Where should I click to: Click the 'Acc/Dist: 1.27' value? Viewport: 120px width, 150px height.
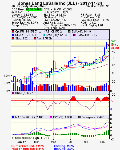pyautogui.click(x=20, y=12)
